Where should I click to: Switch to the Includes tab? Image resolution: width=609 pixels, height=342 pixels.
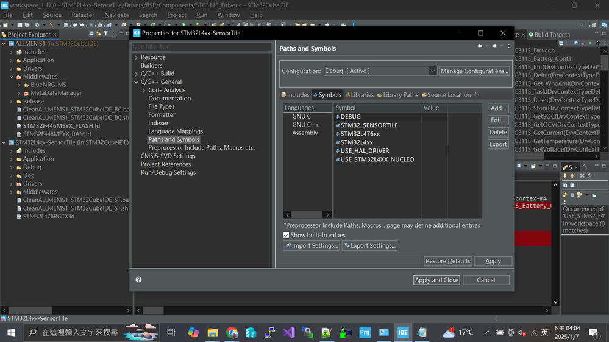(296, 94)
